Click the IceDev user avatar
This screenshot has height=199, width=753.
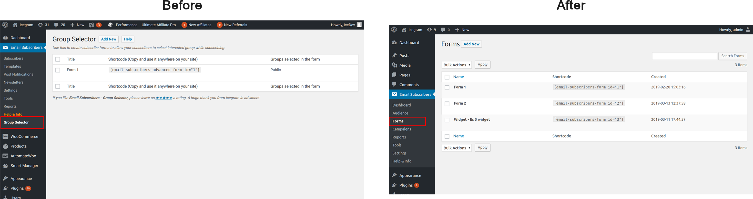359,25
